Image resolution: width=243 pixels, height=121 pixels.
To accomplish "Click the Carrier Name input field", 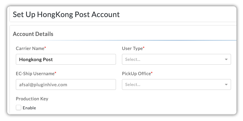I will [66, 59].
